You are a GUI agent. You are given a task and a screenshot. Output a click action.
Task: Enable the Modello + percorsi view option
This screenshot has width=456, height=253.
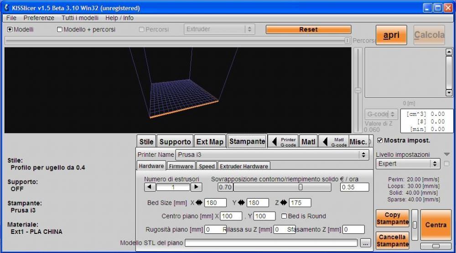60,29
